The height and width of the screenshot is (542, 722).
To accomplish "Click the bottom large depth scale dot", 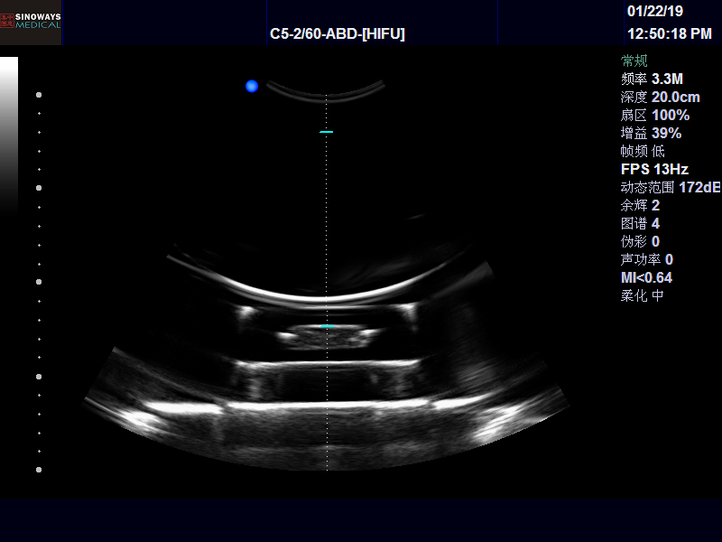I will pyautogui.click(x=39, y=470).
